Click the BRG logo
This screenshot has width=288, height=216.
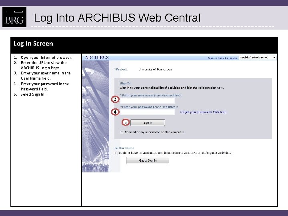(x=14, y=17)
